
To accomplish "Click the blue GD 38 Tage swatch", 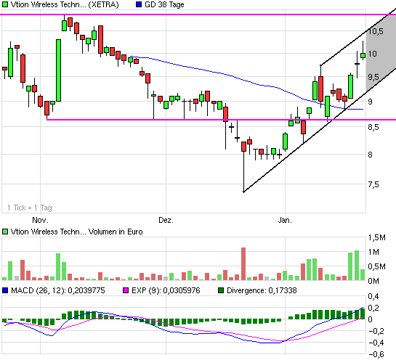I will tap(139, 4).
